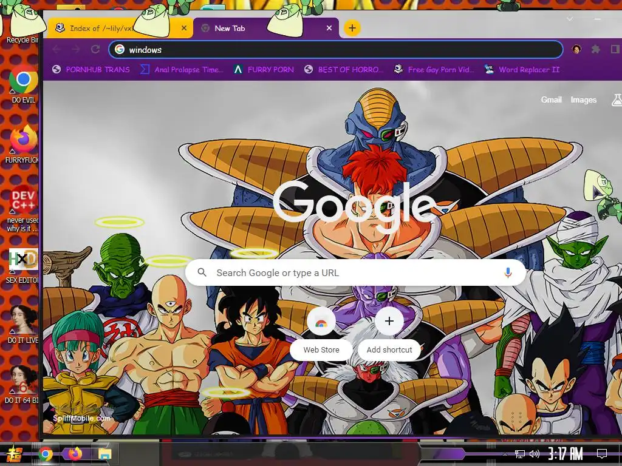Open the Word Replacer II bookmark
Viewport: 622px width, 466px height.
522,70
